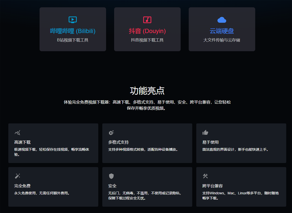Click the 功能亮点 heading
This screenshot has width=292, height=213.
(x=147, y=91)
